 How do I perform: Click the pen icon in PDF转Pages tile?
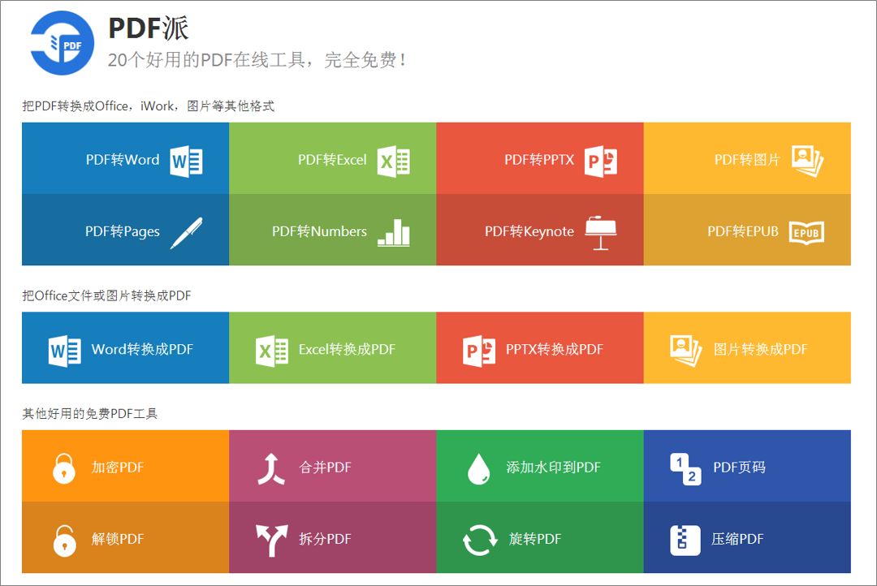(186, 233)
